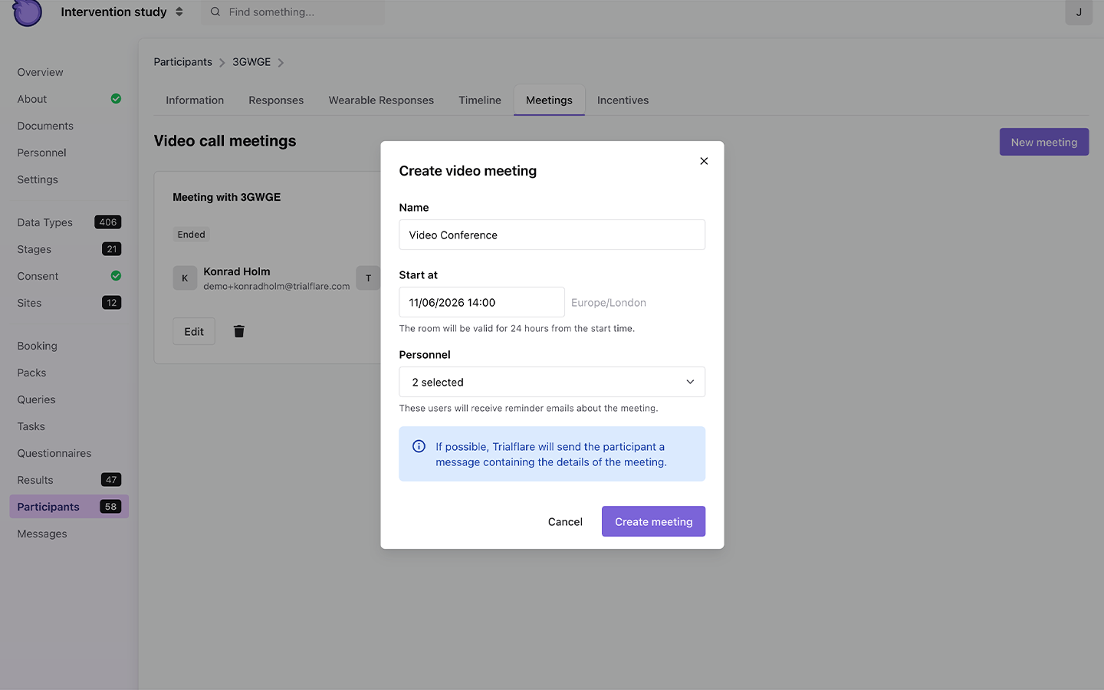This screenshot has width=1104, height=690.
Task: Click the green check next to Consent
Action: (x=116, y=276)
